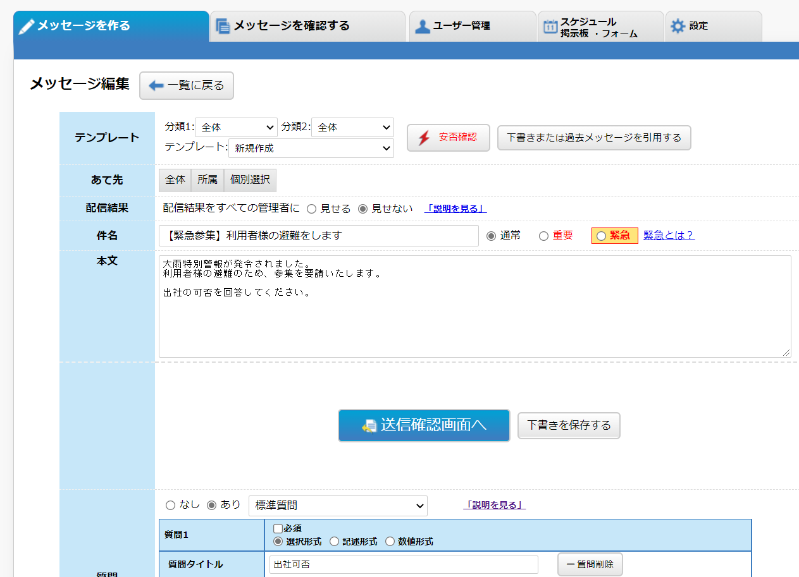Click the document icon on メッセージを確認する tab
The image size is (799, 577).
[x=223, y=26]
